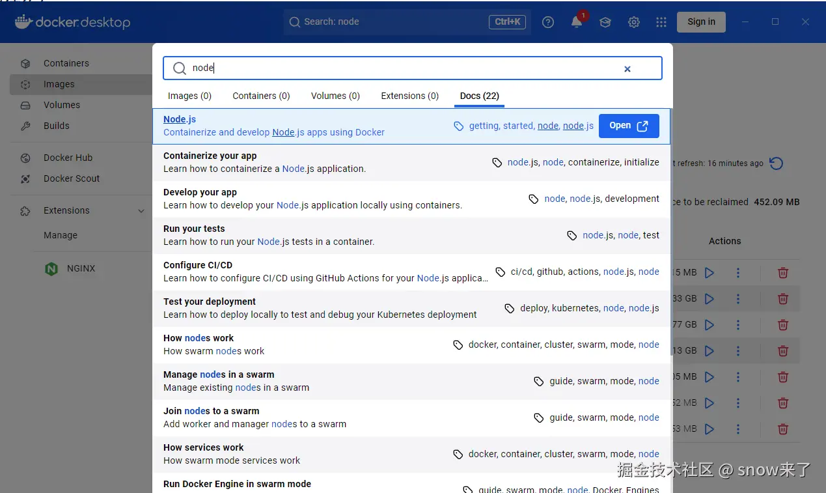The height and width of the screenshot is (493, 826).
Task: Run the image in the 15 MB row
Action: [709, 273]
